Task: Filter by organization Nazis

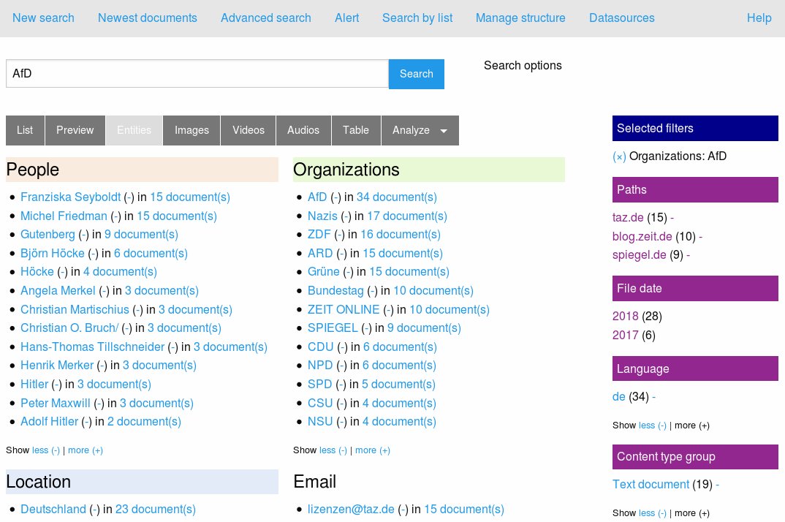Action: click(x=322, y=216)
